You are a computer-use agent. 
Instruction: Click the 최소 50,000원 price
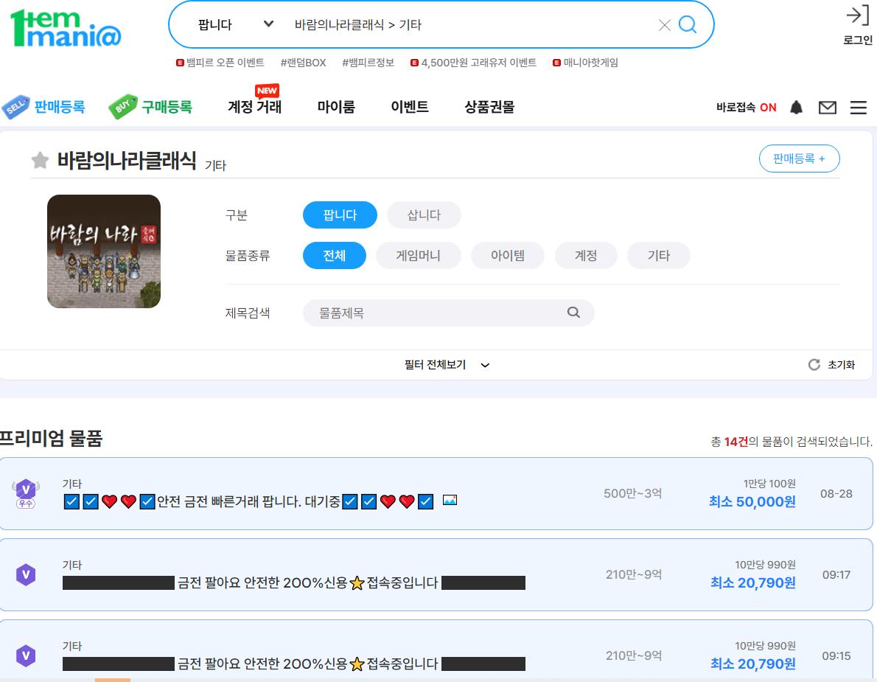coord(752,502)
